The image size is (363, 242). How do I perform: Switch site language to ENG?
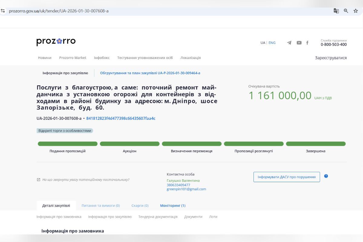tap(272, 43)
